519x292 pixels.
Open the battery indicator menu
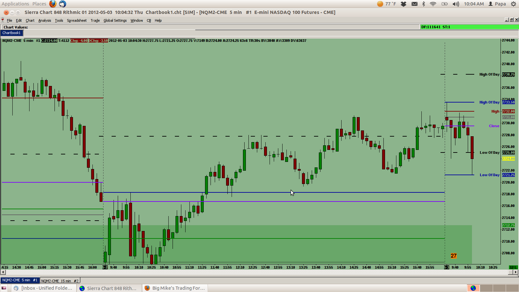point(444,4)
